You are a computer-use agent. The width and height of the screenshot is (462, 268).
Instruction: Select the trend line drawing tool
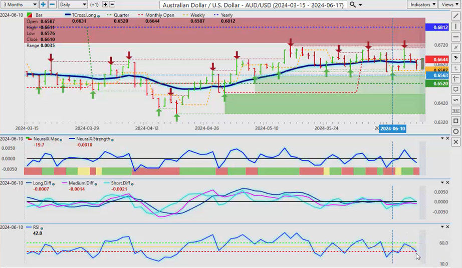(455, 16)
